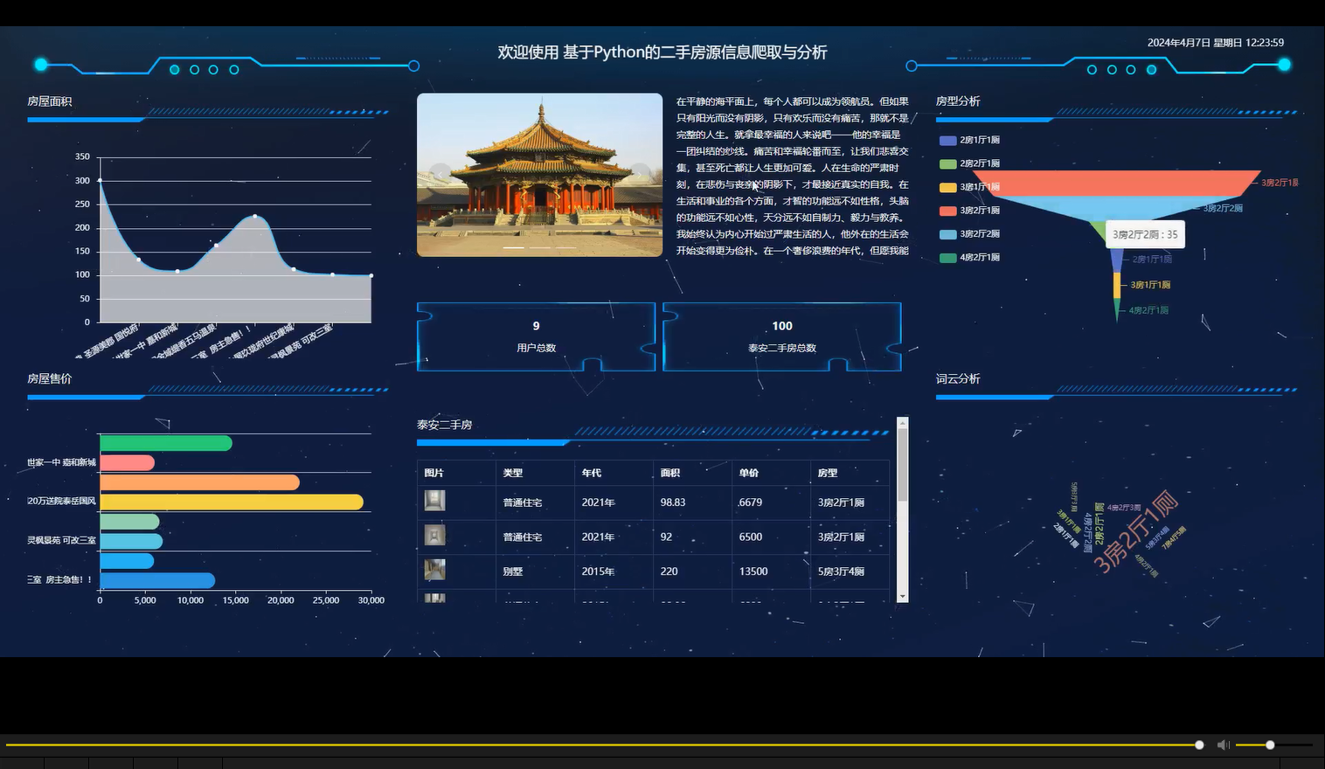Viewport: 1325px width, 769px height.
Task: Open thumbnail image in the 6500 price row
Action: [x=434, y=535]
